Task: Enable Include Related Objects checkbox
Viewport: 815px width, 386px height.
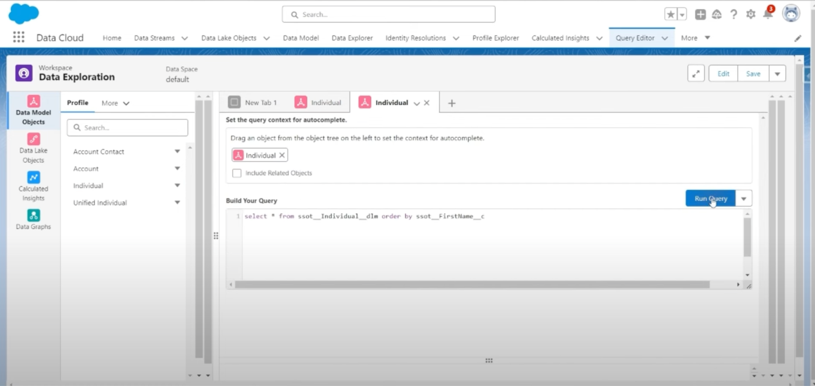Action: pos(237,173)
